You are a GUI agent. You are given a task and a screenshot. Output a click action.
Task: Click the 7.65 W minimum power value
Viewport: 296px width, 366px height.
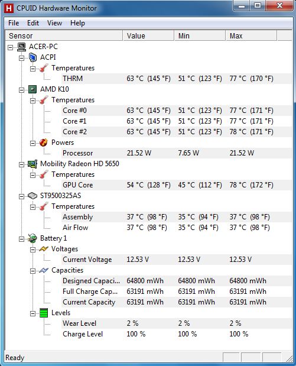pos(188,153)
